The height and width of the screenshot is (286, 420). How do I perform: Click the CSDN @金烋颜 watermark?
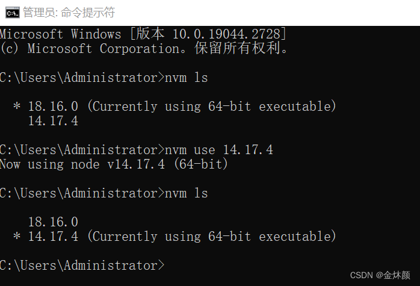point(380,275)
